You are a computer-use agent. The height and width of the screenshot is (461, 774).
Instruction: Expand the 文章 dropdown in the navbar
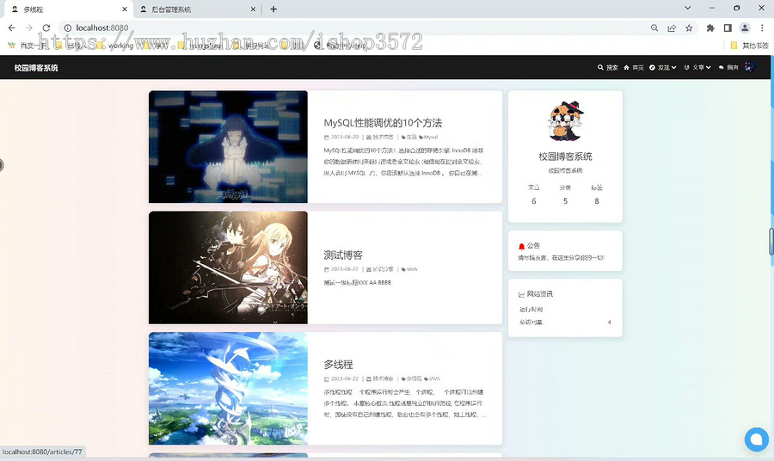(x=697, y=68)
